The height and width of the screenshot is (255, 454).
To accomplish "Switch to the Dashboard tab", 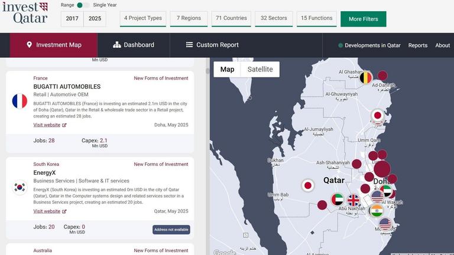I will (x=134, y=45).
